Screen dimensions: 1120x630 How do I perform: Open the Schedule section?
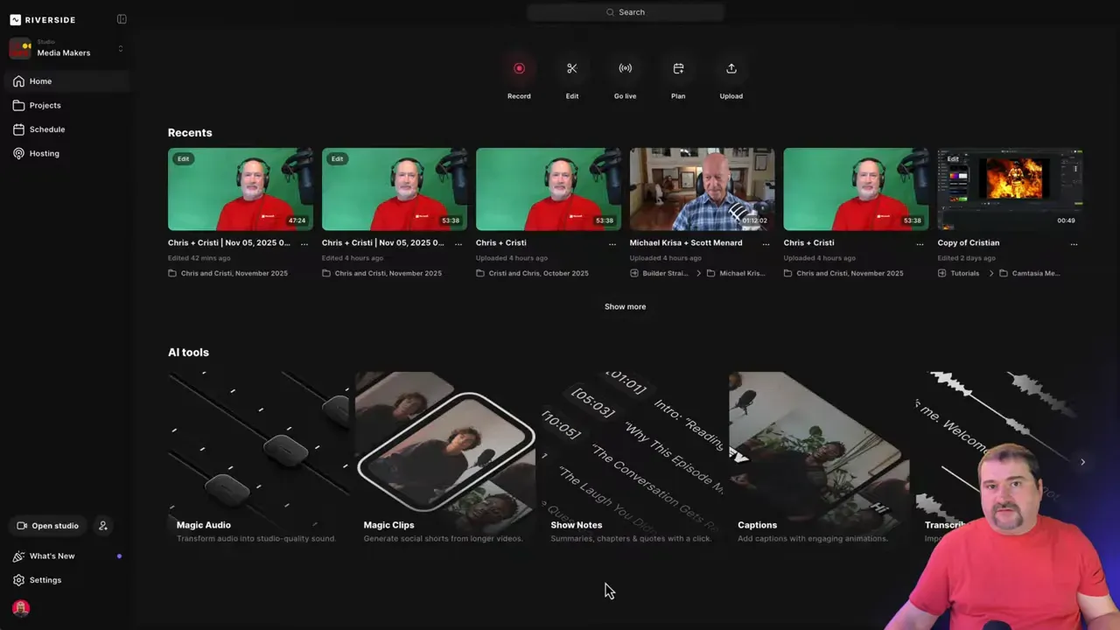46,129
